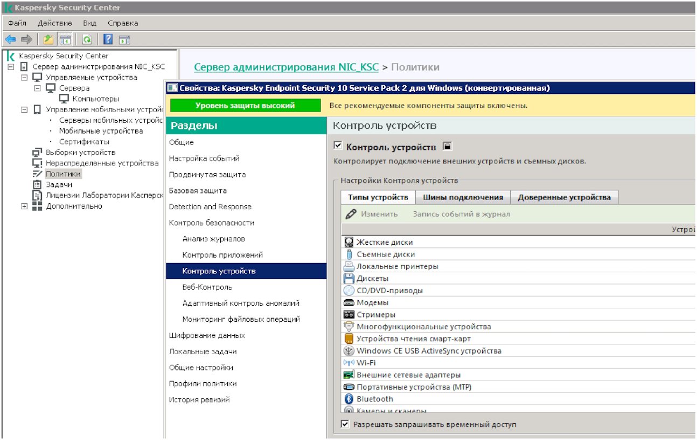This screenshot has height=441, width=697.
Task: Select the CD/DVD-приводы disc icon
Action: tap(349, 291)
